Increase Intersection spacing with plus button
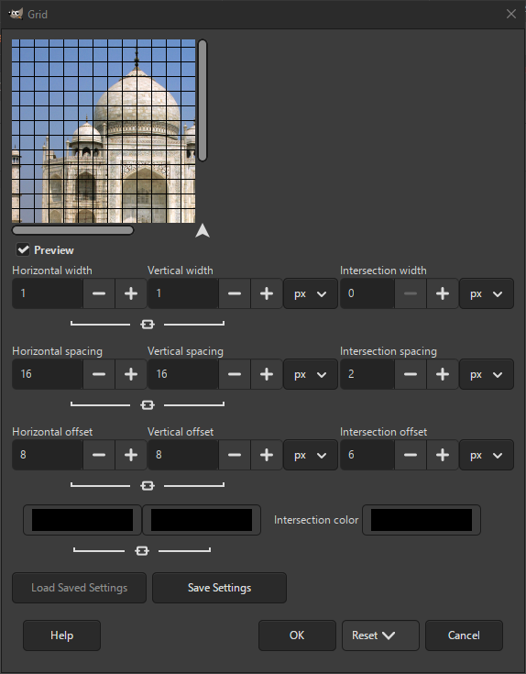The image size is (526, 674). coord(443,374)
